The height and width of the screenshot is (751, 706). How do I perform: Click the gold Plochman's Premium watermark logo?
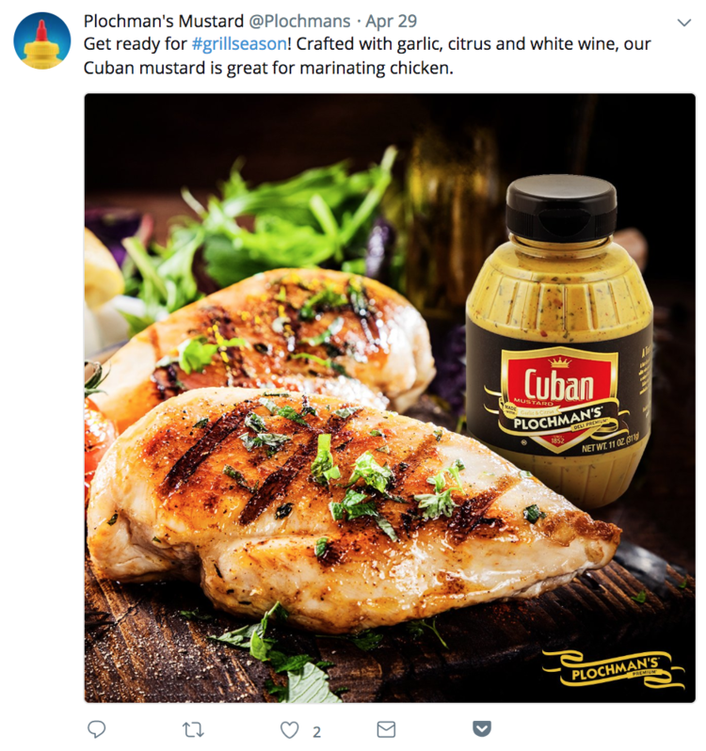(x=615, y=669)
